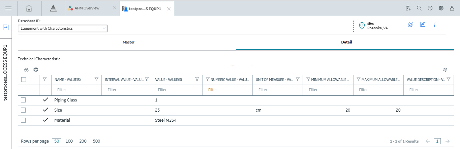Open the hamburger navigation menu
460x149 pixels.
click(x=9, y=8)
